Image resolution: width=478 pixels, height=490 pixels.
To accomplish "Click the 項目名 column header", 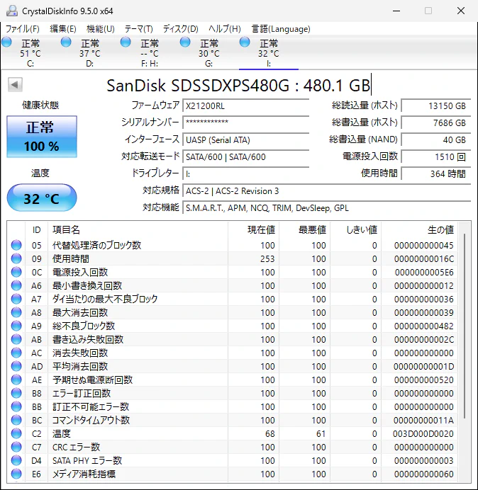I will click(138, 230).
